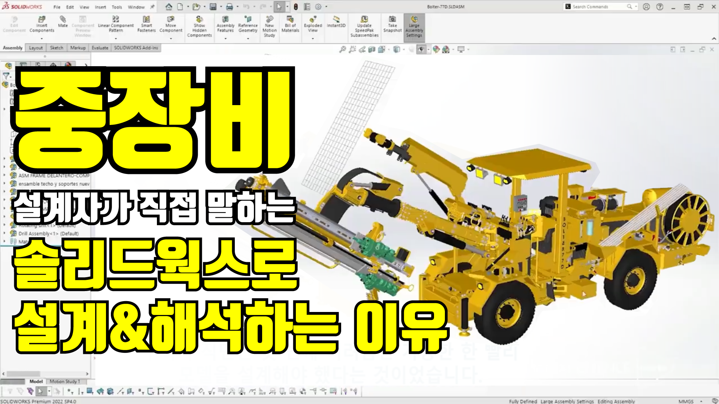Click Show Hidden Components
719x404 pixels.
pyautogui.click(x=200, y=27)
